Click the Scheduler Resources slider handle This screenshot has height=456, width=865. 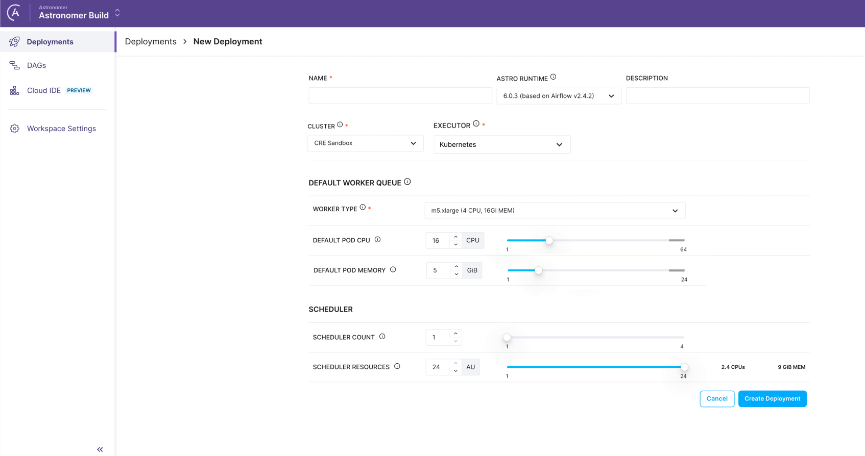coord(684,367)
